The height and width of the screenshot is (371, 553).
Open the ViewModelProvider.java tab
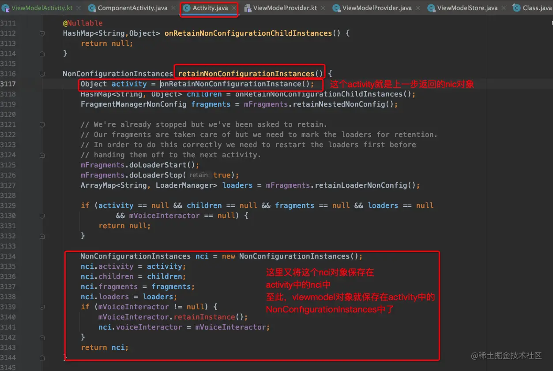pyautogui.click(x=377, y=8)
